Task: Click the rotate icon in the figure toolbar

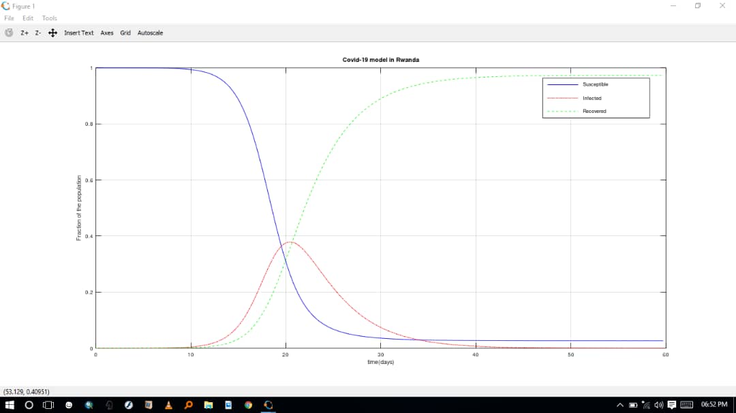Action: click(10, 33)
